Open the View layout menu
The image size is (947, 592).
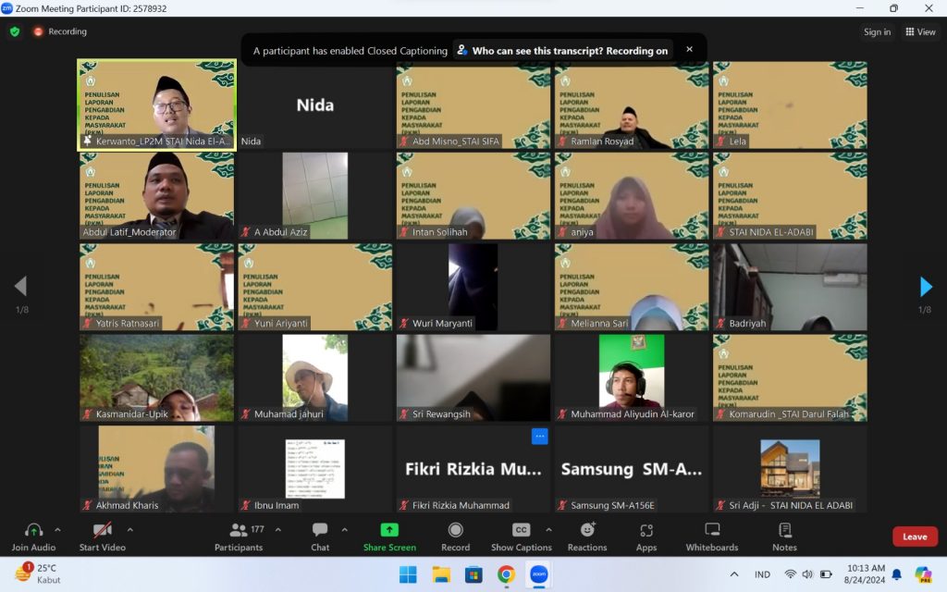(920, 31)
